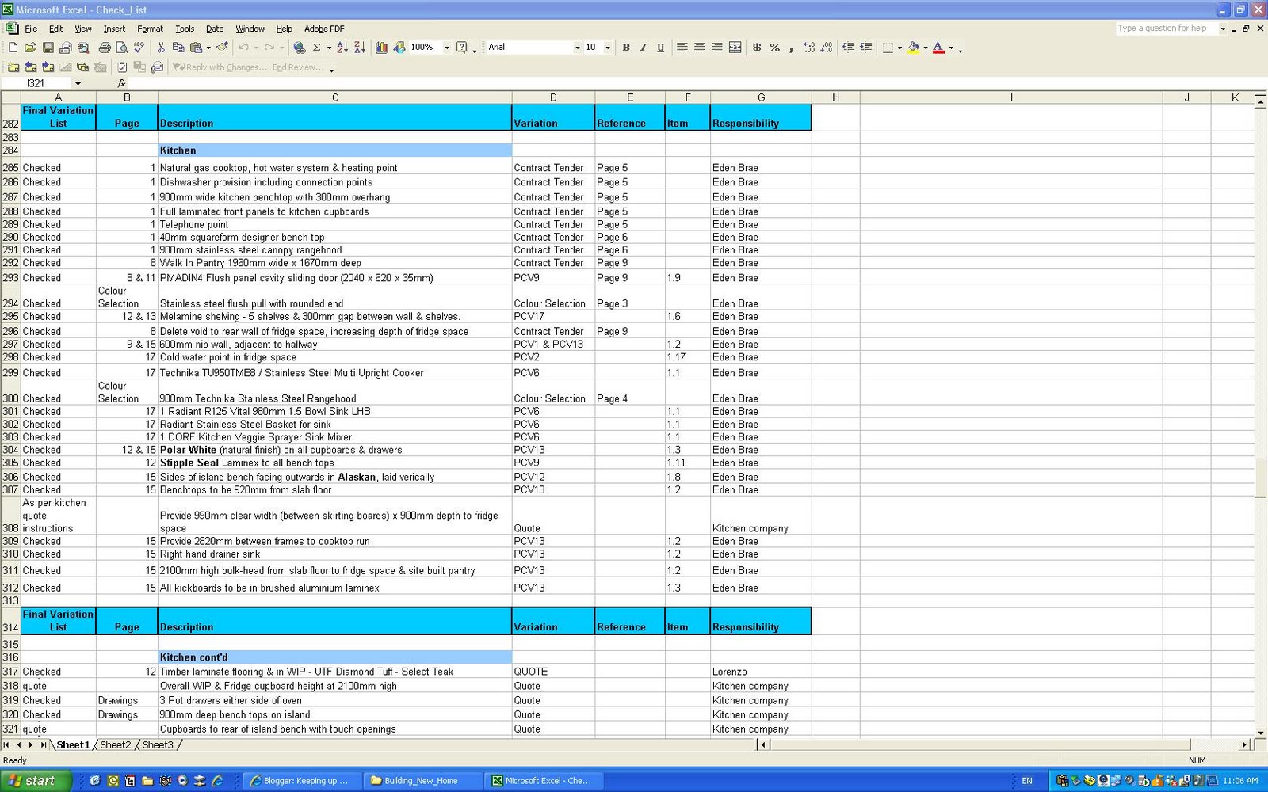Open the Zoom percentage dropdown
1268x792 pixels.
tap(447, 48)
